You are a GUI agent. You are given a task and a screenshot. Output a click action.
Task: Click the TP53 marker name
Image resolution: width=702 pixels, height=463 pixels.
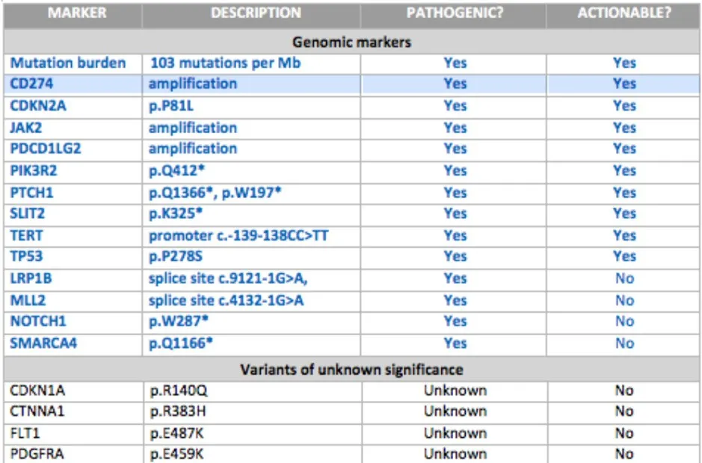coord(26,256)
